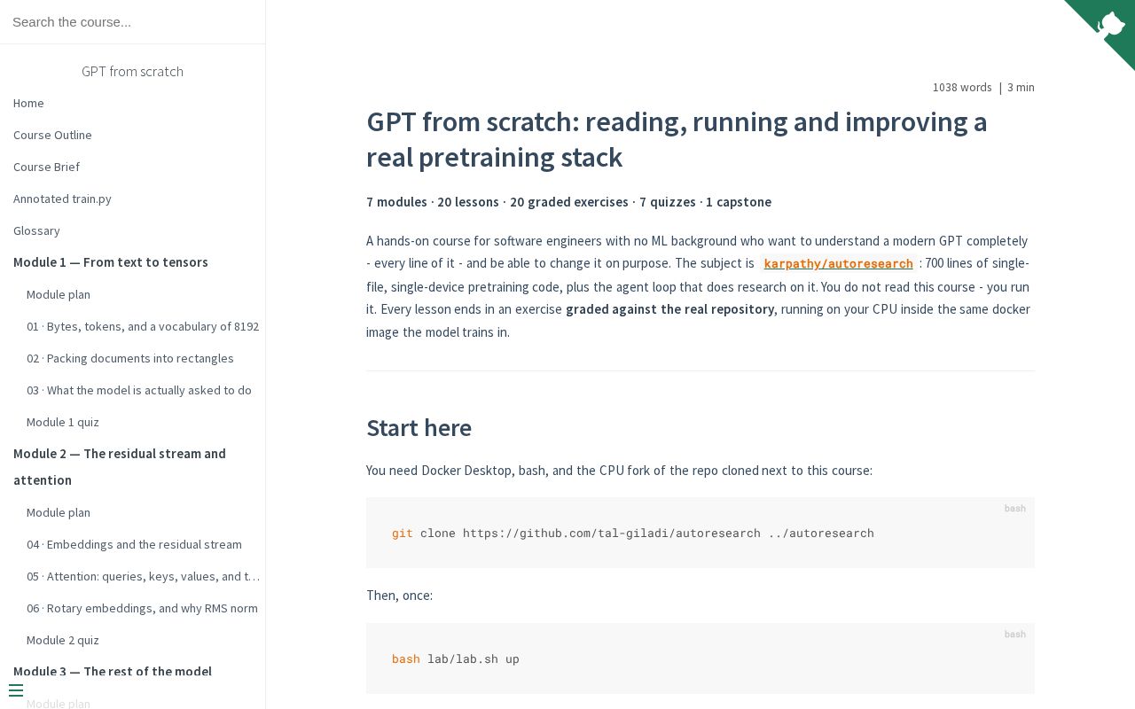
Task: Open the Module 1 quiz
Action: 63,422
